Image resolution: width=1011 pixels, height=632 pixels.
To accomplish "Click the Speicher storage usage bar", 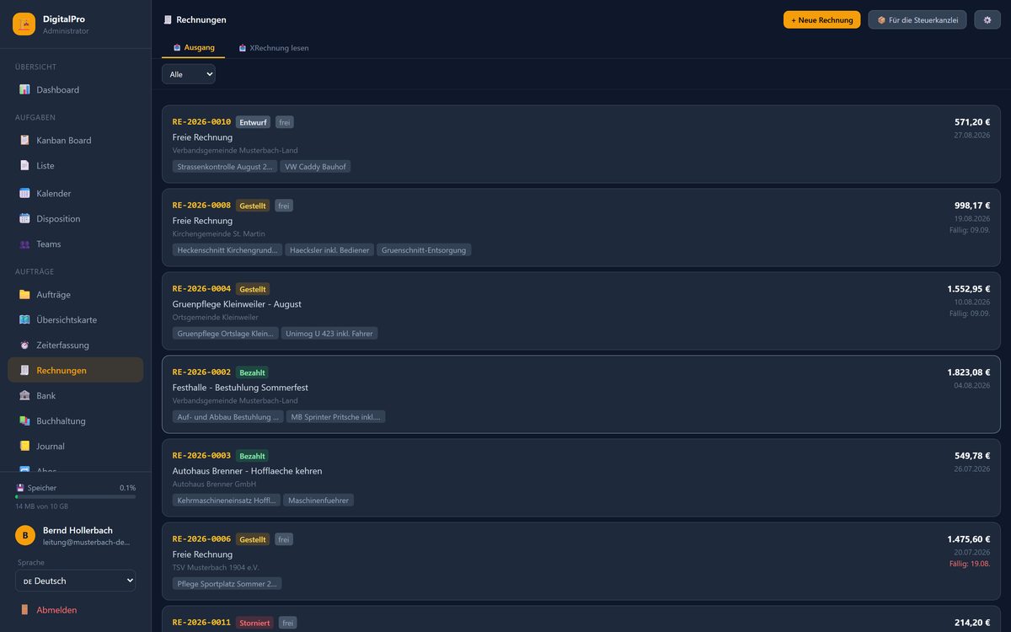I will [76, 497].
